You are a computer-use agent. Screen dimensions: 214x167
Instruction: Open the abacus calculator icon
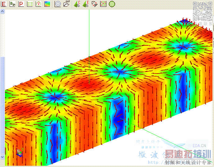click(103, 4)
